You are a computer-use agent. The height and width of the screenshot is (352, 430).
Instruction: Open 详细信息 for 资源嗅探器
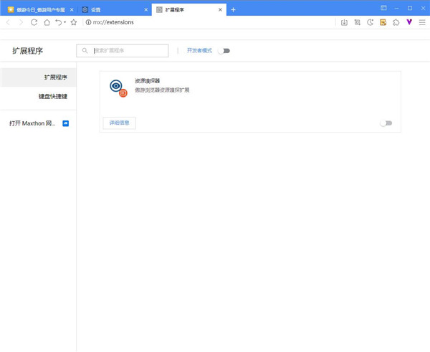(119, 123)
